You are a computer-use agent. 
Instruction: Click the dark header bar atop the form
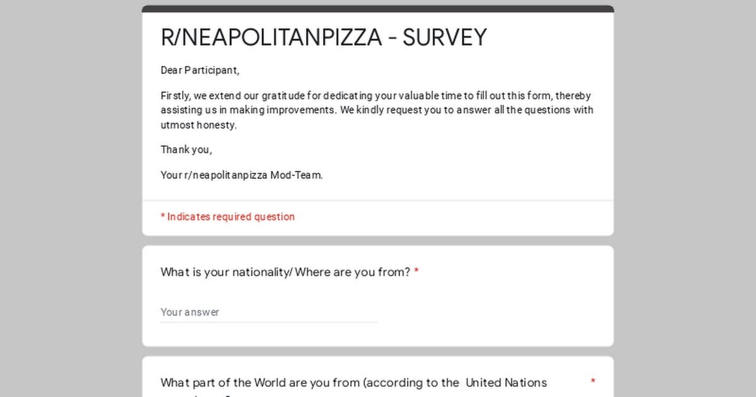[x=377, y=9]
